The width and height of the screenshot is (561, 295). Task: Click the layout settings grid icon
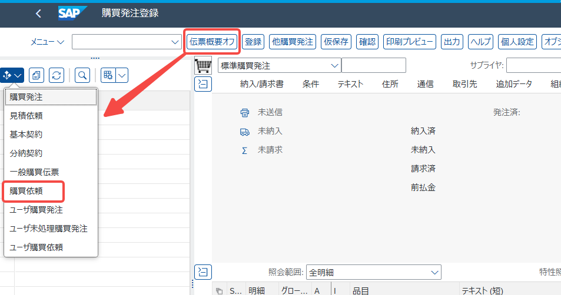[108, 75]
